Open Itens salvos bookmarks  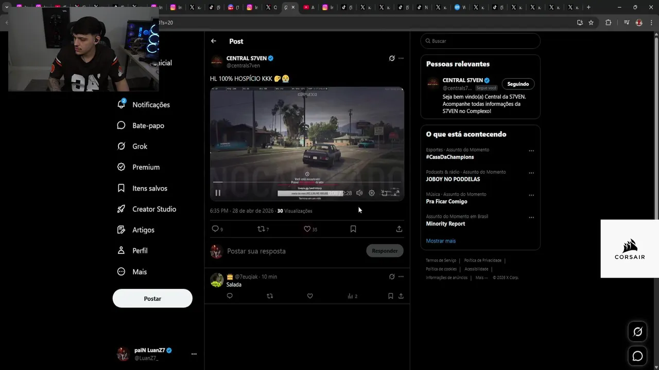[x=143, y=188]
